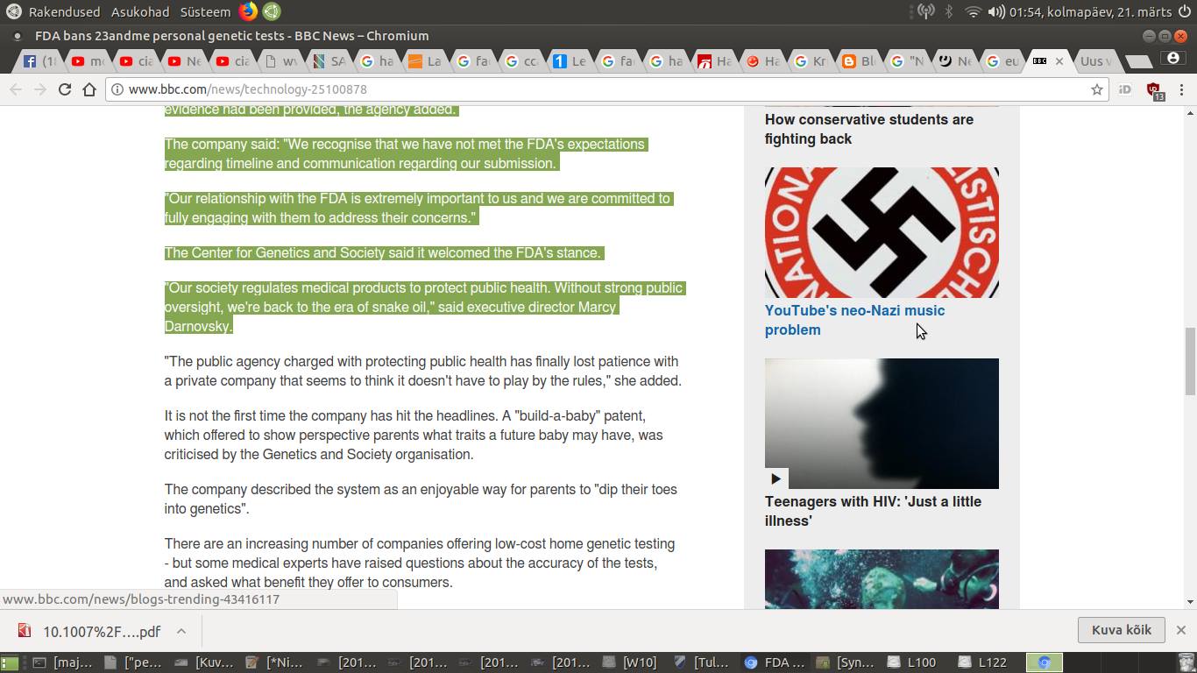Open the sound volume indicator
This screenshot has width=1197, height=673.
click(996, 11)
